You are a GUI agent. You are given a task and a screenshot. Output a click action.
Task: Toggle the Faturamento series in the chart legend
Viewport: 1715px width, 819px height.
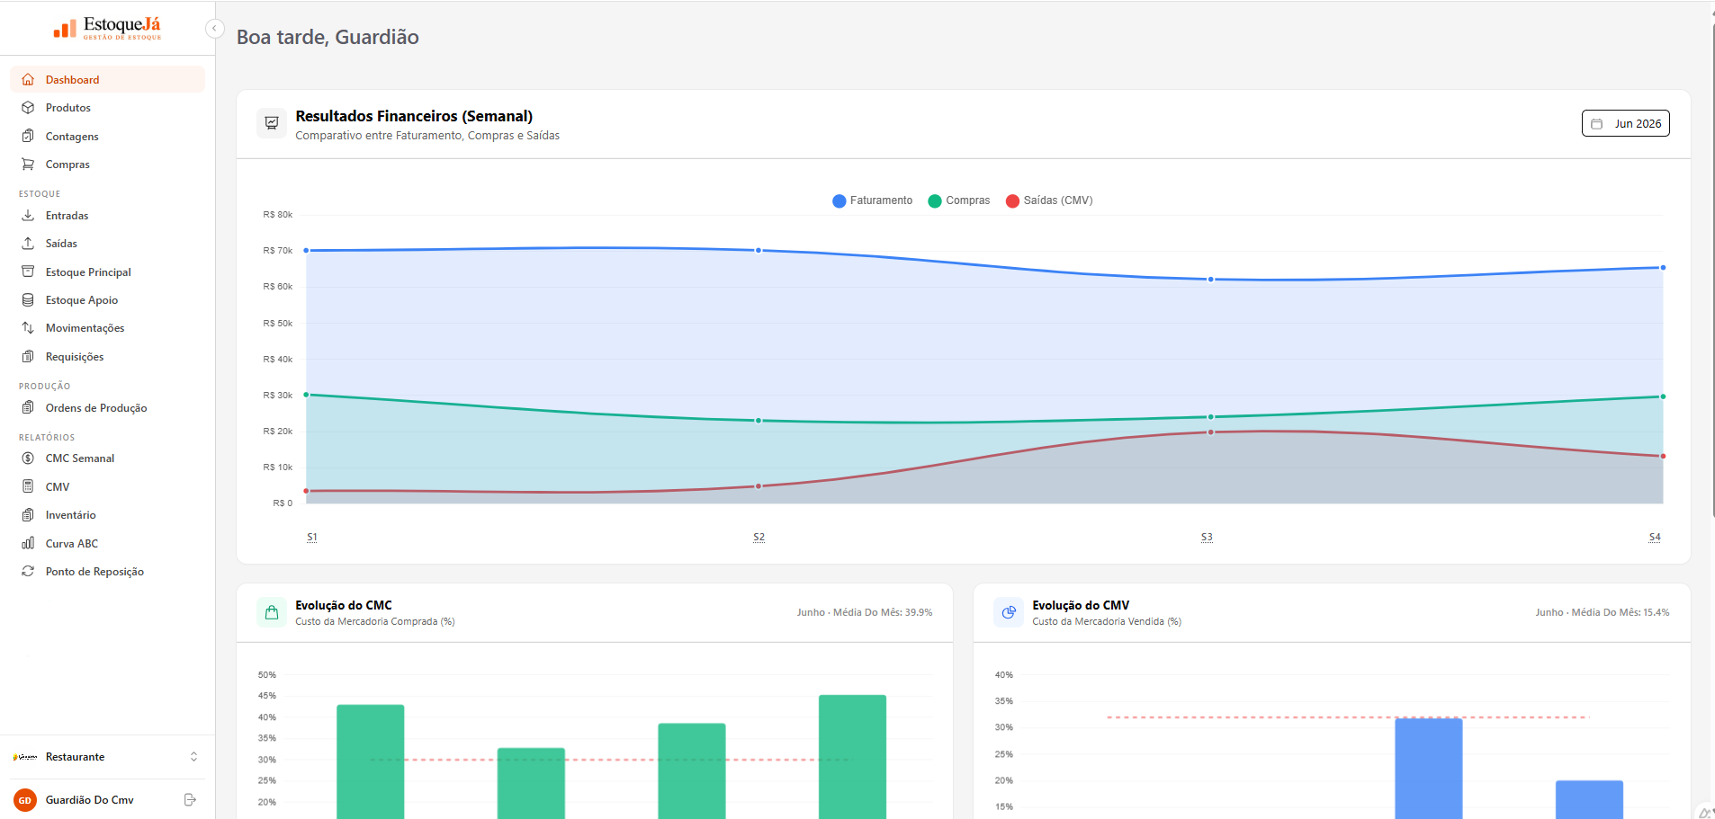coord(872,200)
